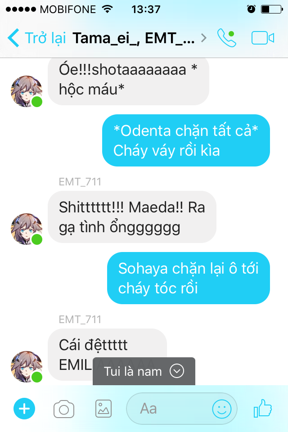
Task: Open the blue plus attachments menu
Action: click(24, 409)
